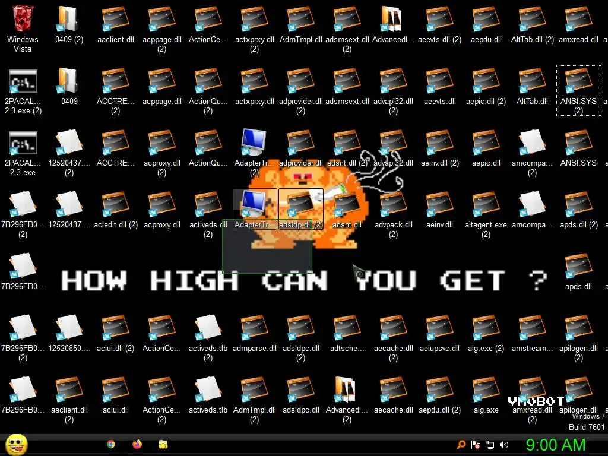This screenshot has height=456, width=608.
Task: Select the plain alg.exe icon
Action: click(x=486, y=389)
